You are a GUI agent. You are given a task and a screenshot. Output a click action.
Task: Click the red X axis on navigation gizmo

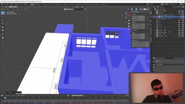click(x=129, y=15)
